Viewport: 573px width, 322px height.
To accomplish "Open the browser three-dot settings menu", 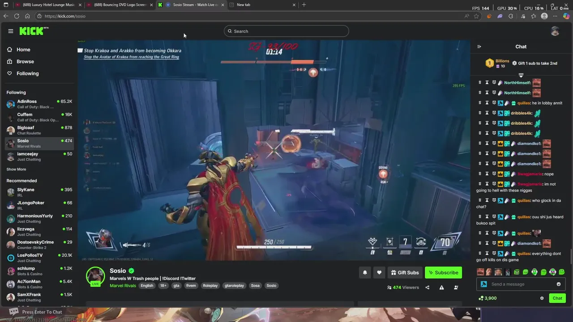I will (555, 16).
